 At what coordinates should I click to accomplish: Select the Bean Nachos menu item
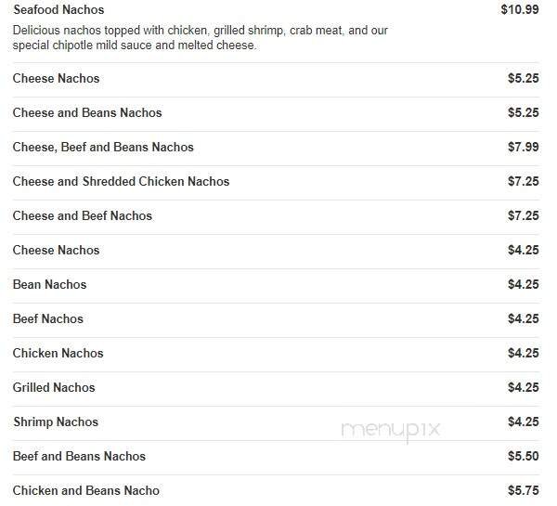[x=49, y=285]
